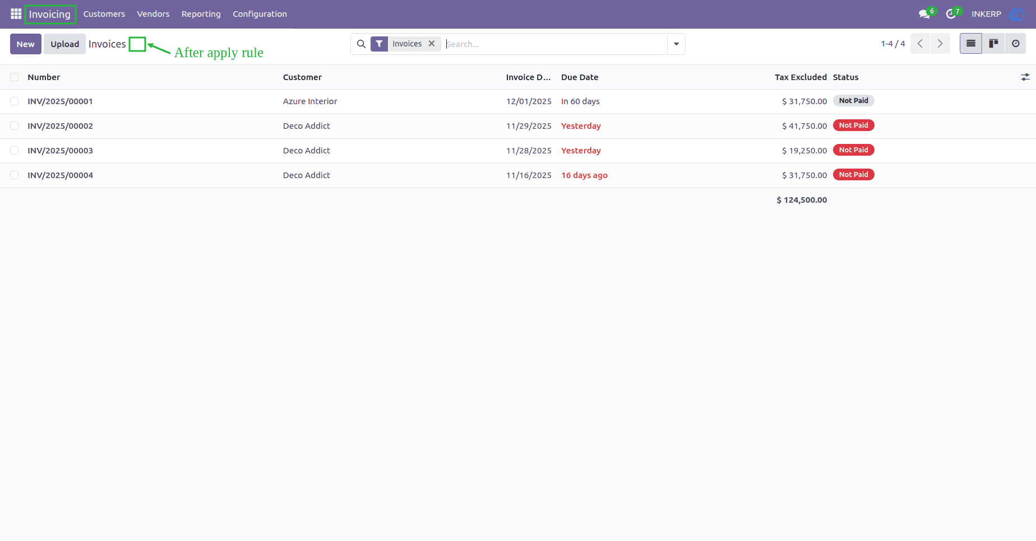Select checkbox for INV/2025/00003

[15, 151]
